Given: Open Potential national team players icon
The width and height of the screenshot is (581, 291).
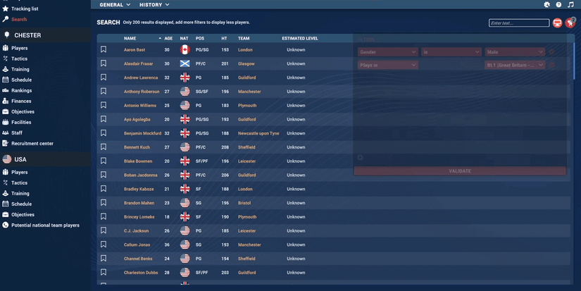Looking at the screenshot, I should click(x=5, y=225).
